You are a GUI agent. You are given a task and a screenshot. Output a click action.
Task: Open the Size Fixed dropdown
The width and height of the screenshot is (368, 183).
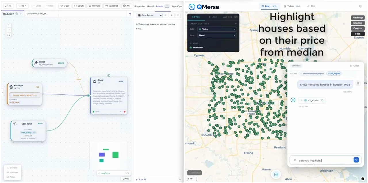coord(217,35)
